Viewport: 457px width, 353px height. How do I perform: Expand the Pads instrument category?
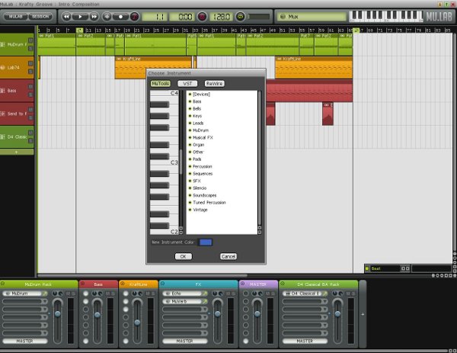tap(190, 159)
